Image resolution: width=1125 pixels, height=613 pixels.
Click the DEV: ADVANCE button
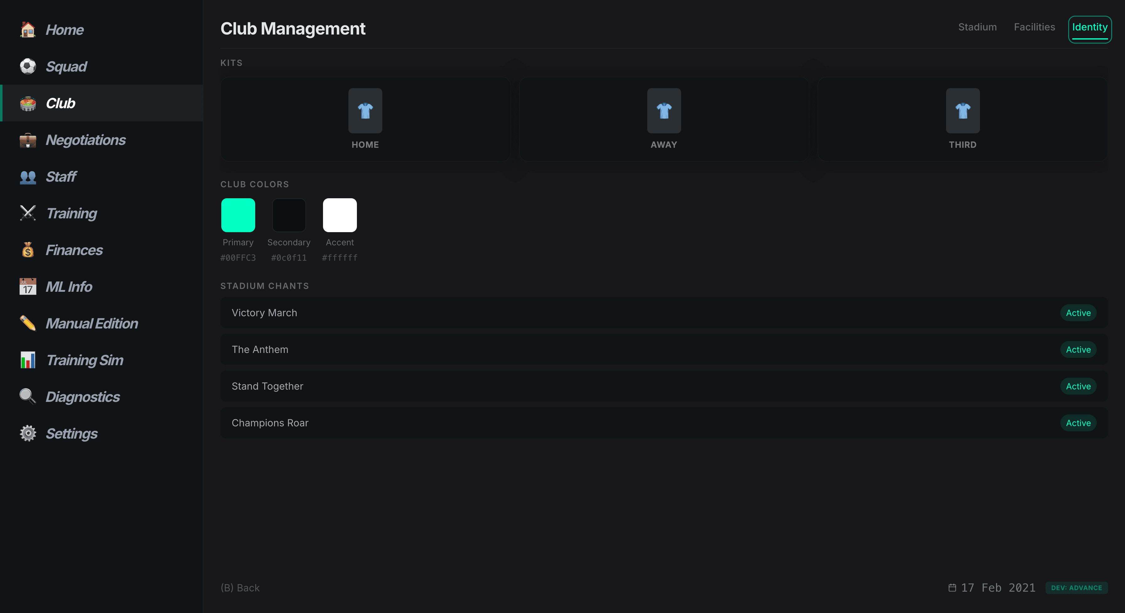1076,588
